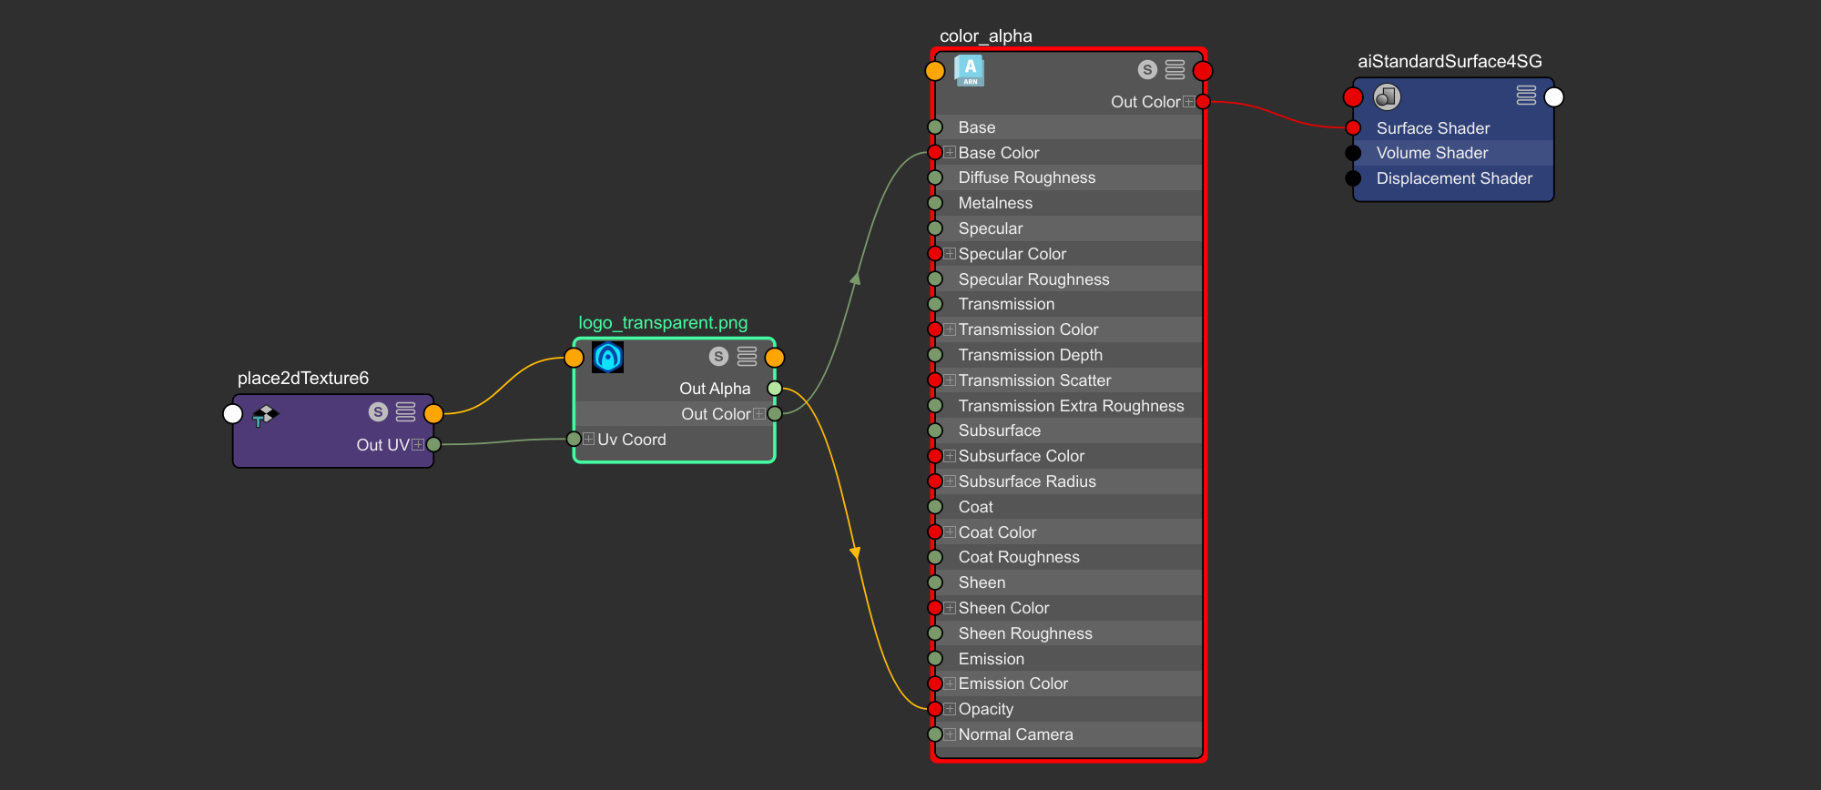Click solo S icon on logo_transparent.png node

718,357
